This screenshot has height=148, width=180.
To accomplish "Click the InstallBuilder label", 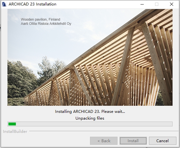I will coord(15,132).
